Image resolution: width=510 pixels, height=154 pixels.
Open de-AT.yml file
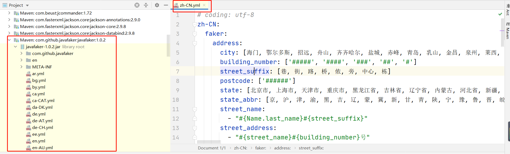pos(42,121)
